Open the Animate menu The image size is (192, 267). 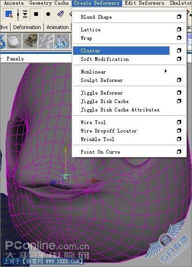[x=14, y=3]
